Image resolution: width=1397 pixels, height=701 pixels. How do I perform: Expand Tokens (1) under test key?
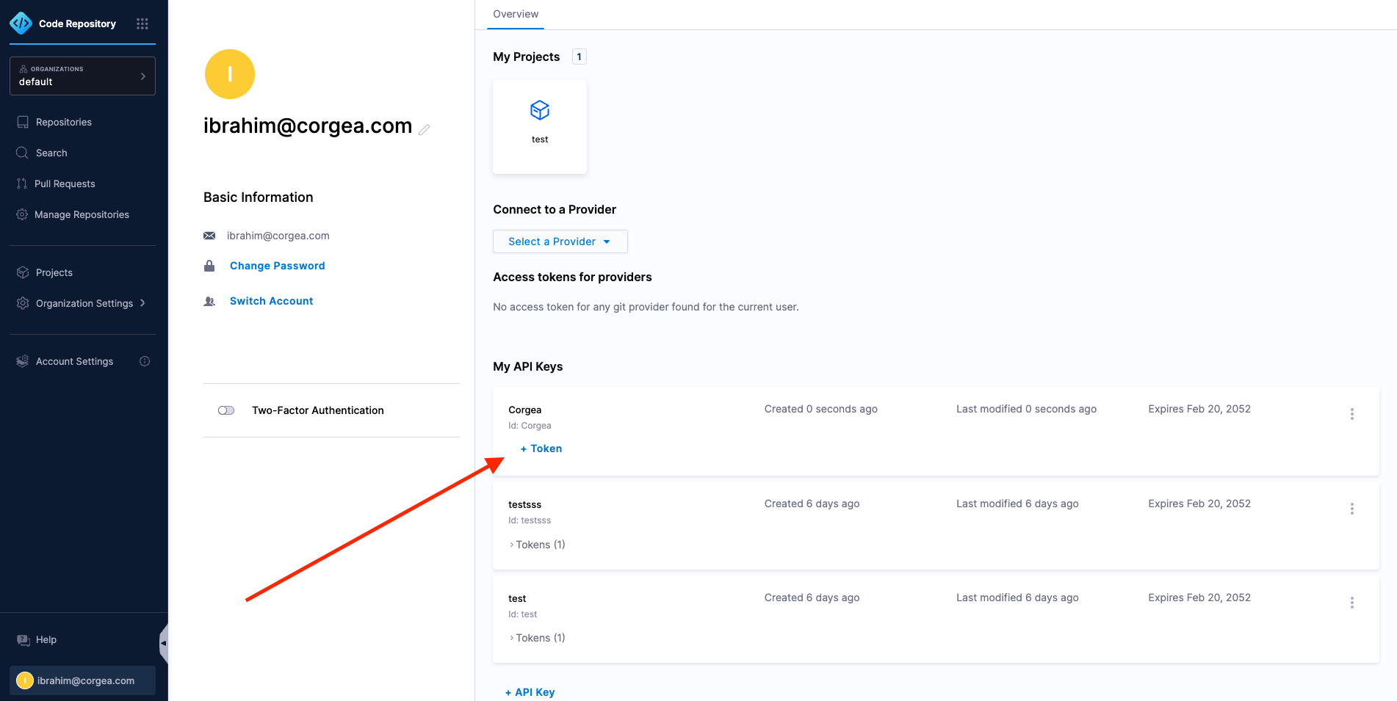tap(538, 638)
